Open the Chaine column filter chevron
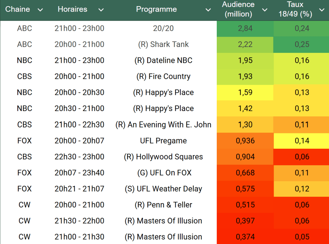 (40, 10)
